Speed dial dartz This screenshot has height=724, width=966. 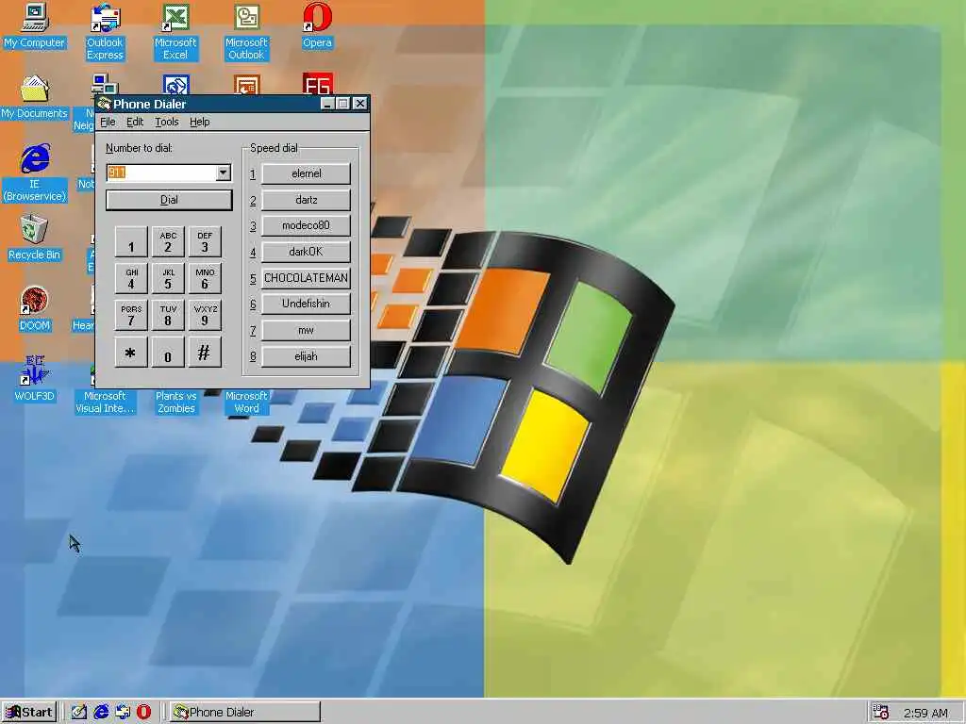(x=307, y=200)
